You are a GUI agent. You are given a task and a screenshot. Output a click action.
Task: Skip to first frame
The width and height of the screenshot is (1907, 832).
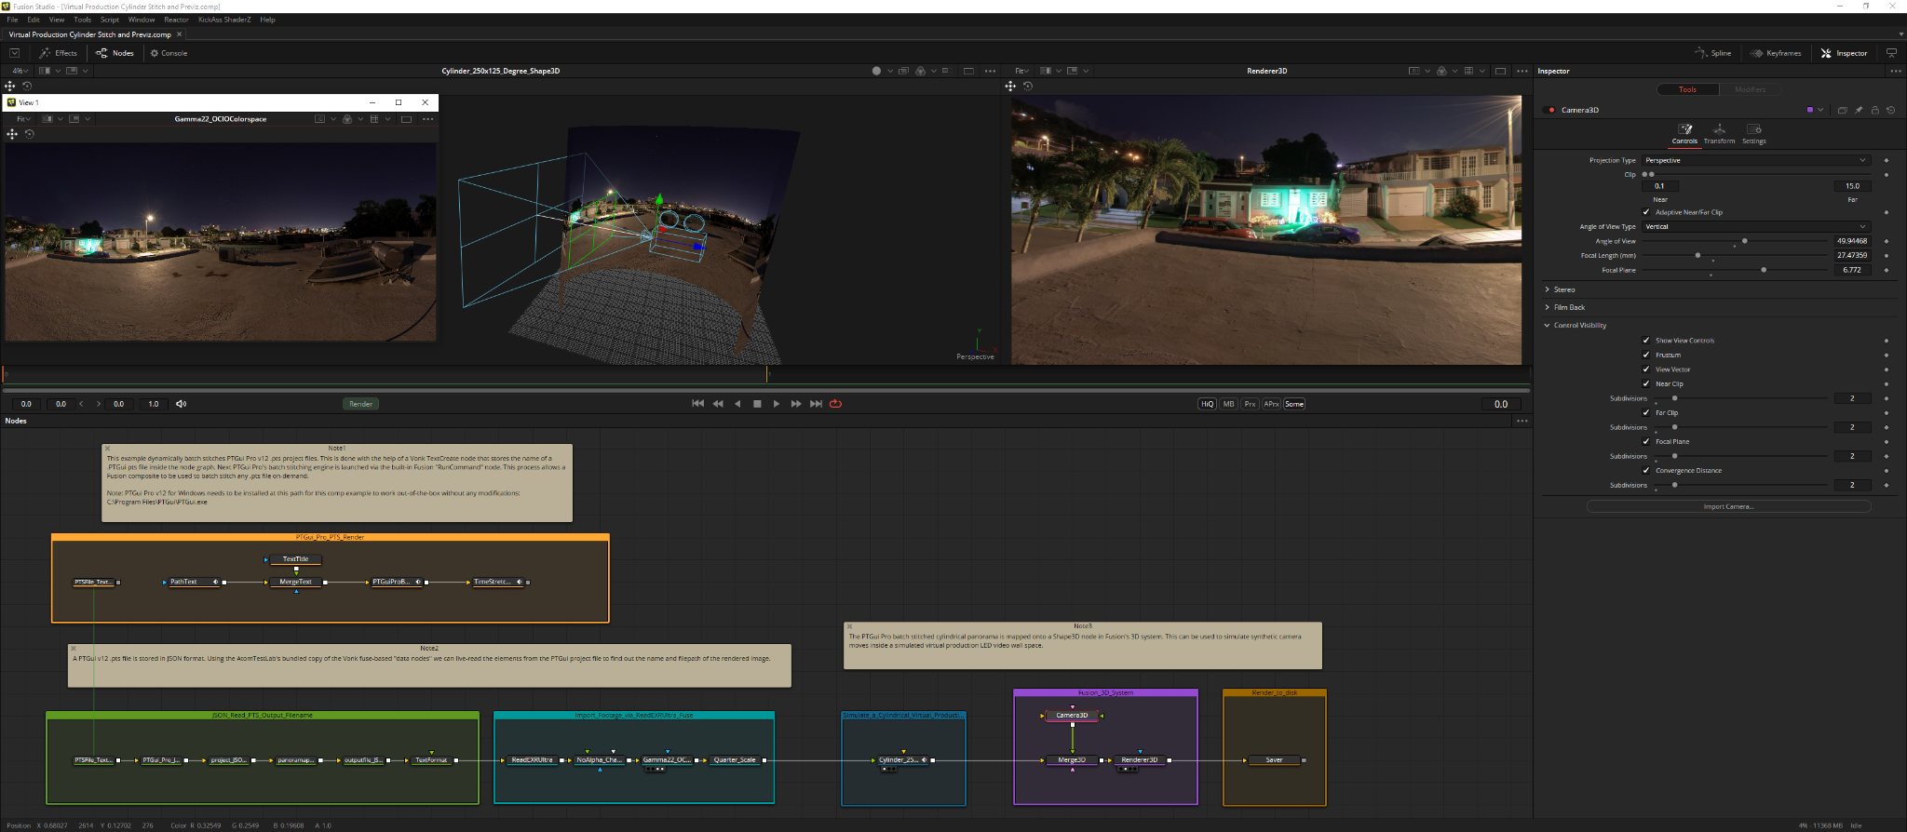click(x=697, y=404)
